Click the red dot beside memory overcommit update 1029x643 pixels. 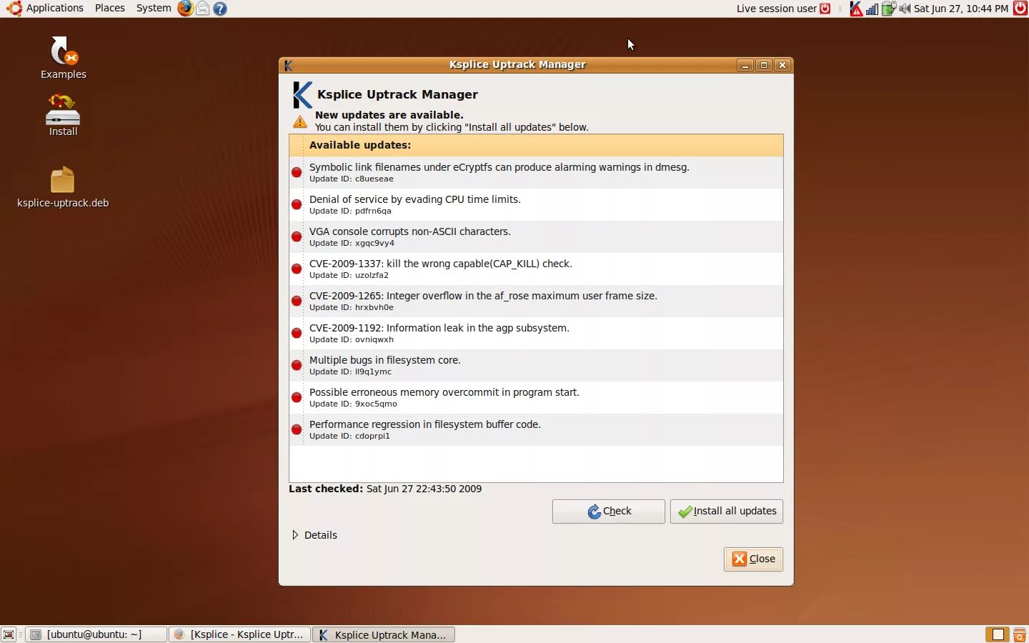297,397
